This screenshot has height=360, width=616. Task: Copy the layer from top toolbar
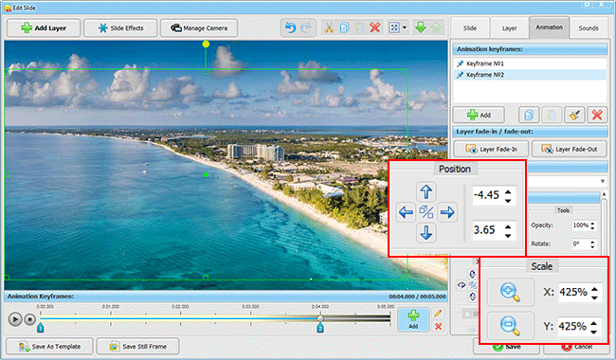coord(344,27)
